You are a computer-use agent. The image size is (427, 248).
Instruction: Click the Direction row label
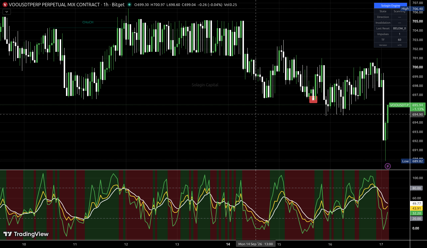[x=383, y=17]
